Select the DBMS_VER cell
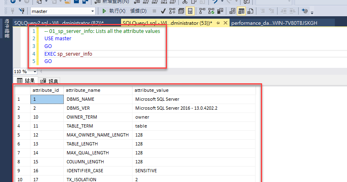The width and height of the screenshot is (347, 182). [x=98, y=108]
